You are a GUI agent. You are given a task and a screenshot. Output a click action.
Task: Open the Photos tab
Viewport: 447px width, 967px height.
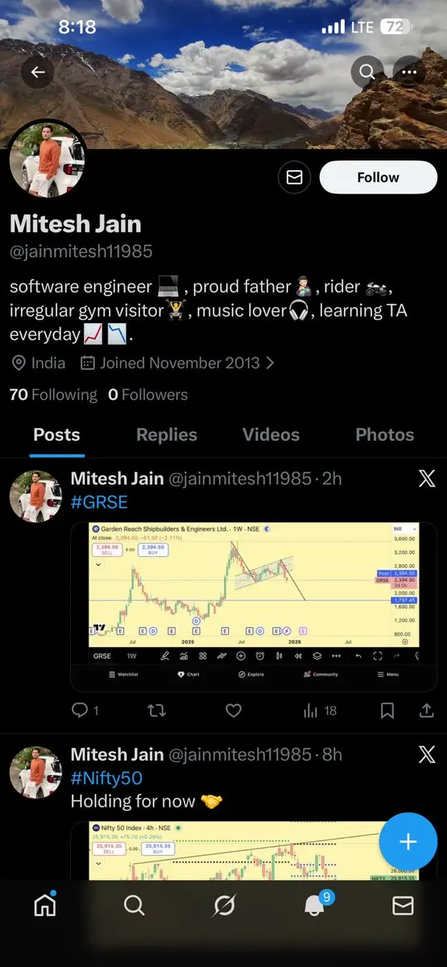(385, 434)
